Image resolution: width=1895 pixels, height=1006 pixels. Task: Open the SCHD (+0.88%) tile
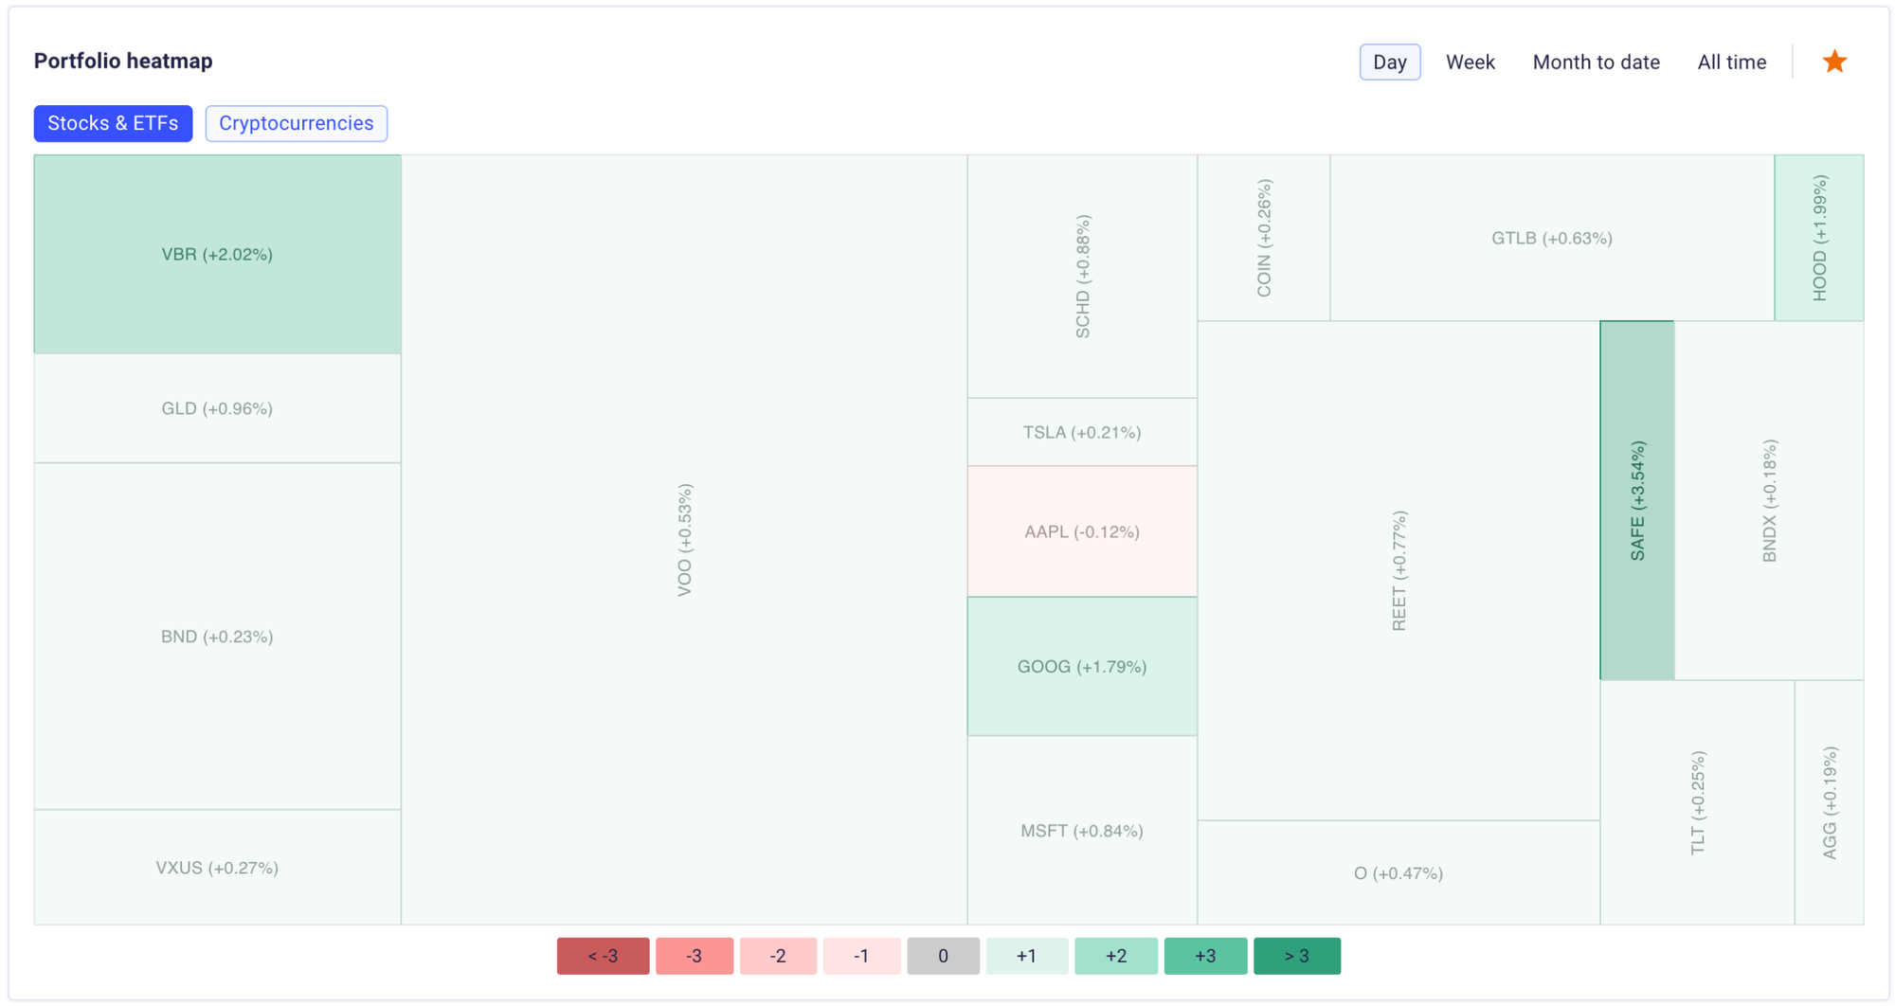pos(1082,277)
